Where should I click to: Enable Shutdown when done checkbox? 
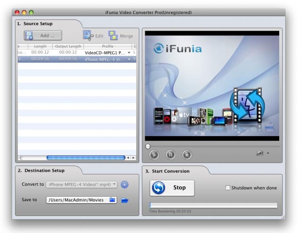pos(227,188)
